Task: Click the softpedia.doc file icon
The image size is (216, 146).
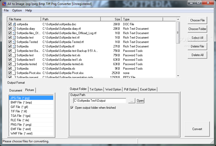Action: pyautogui.click(x=14, y=24)
